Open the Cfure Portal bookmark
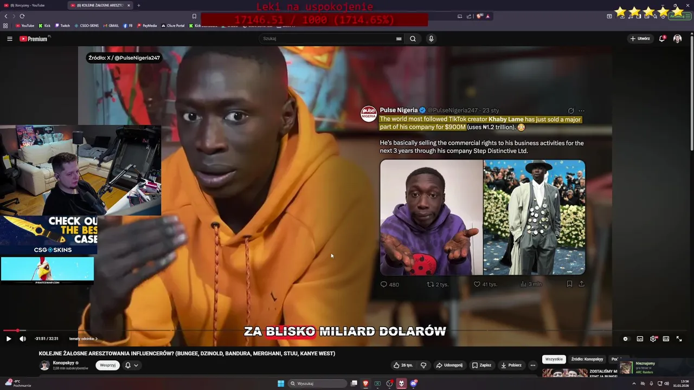The image size is (694, 390). click(173, 25)
